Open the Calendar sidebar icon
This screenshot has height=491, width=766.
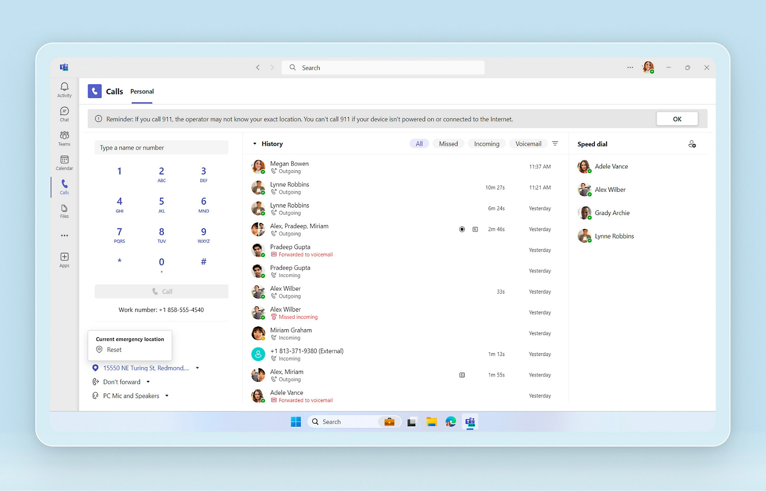(64, 163)
